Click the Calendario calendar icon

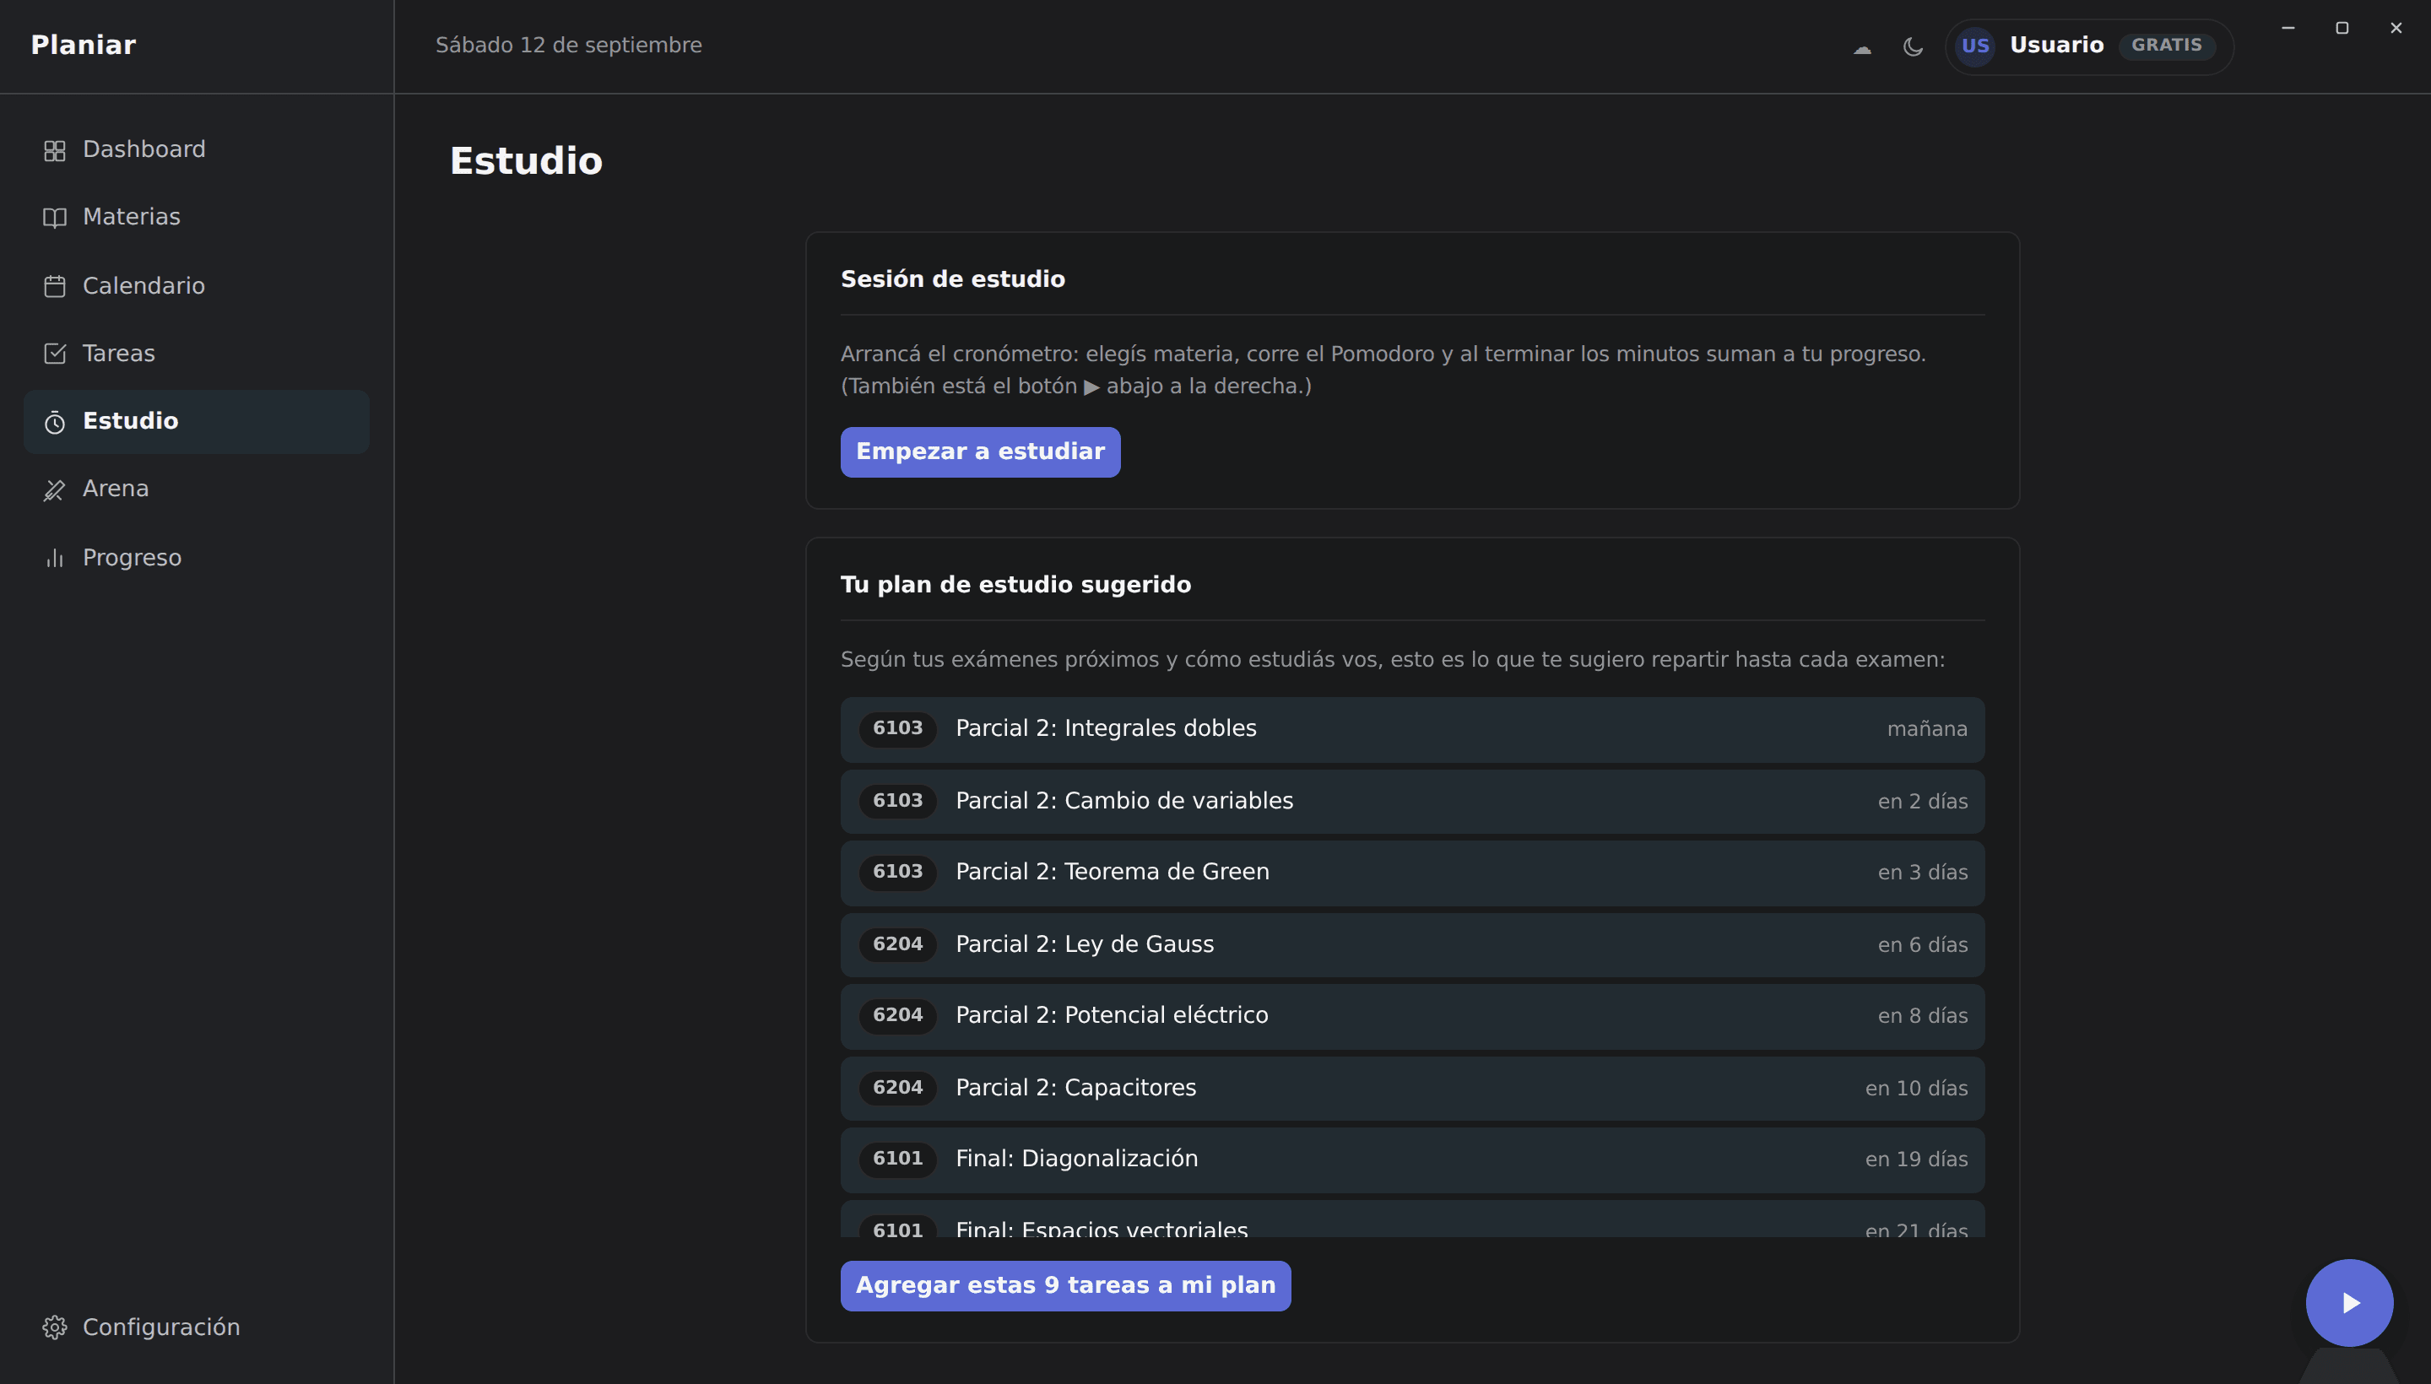coord(54,286)
